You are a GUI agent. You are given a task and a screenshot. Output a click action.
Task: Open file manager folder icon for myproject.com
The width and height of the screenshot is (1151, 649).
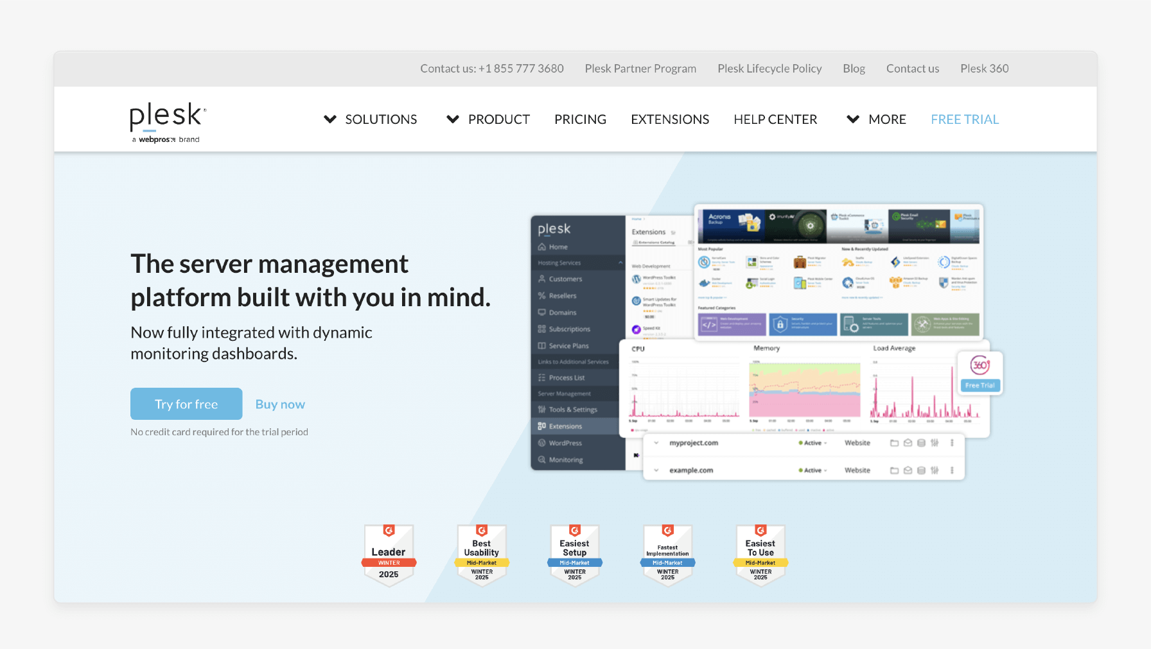[x=894, y=443]
